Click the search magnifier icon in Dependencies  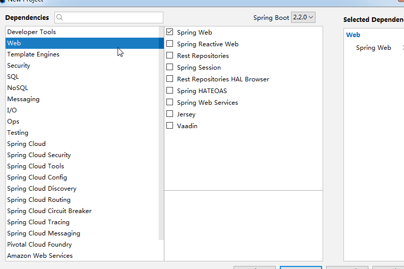point(60,17)
